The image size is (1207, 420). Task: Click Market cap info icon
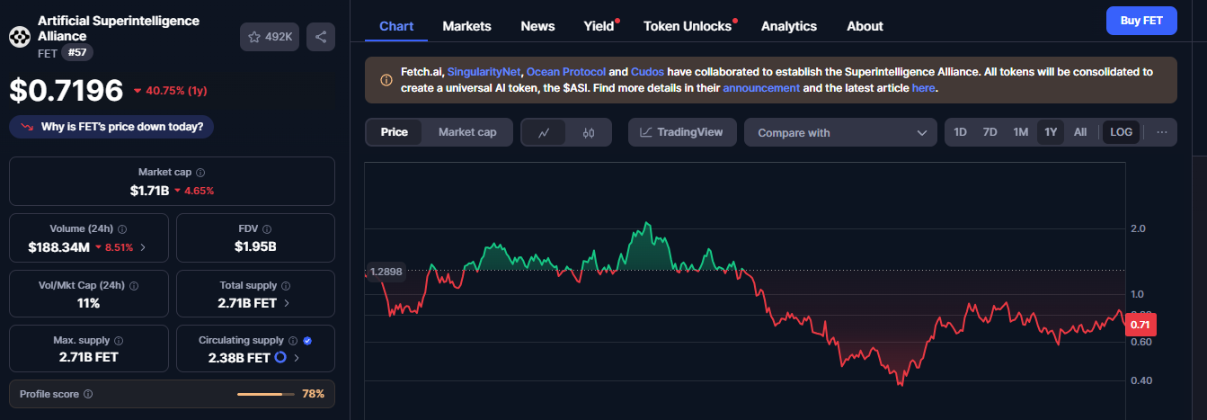(x=200, y=173)
